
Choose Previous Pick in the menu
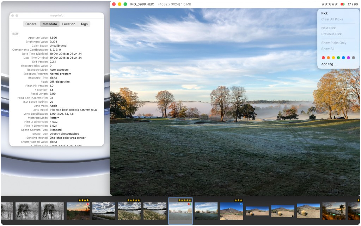point(331,34)
